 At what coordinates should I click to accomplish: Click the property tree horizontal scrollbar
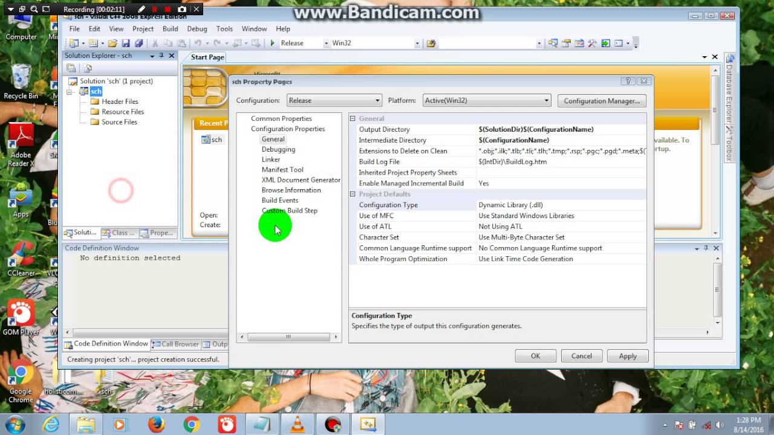(x=289, y=337)
